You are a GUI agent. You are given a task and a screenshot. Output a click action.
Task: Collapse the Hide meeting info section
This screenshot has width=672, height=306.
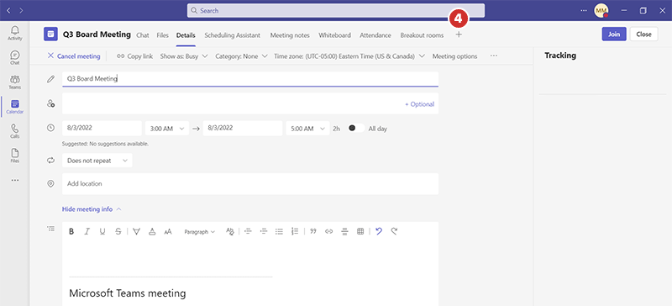[92, 209]
